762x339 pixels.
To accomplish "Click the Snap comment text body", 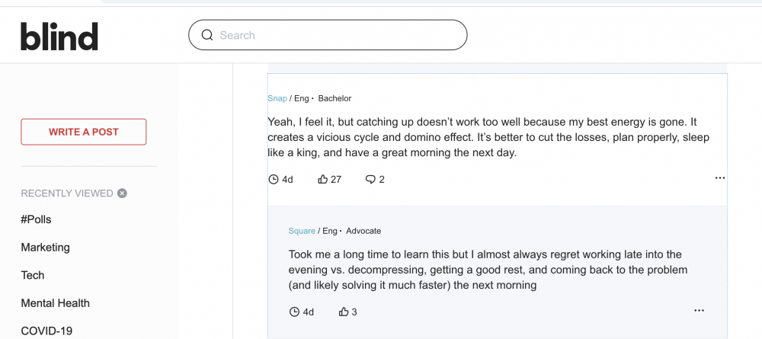I will (488, 137).
